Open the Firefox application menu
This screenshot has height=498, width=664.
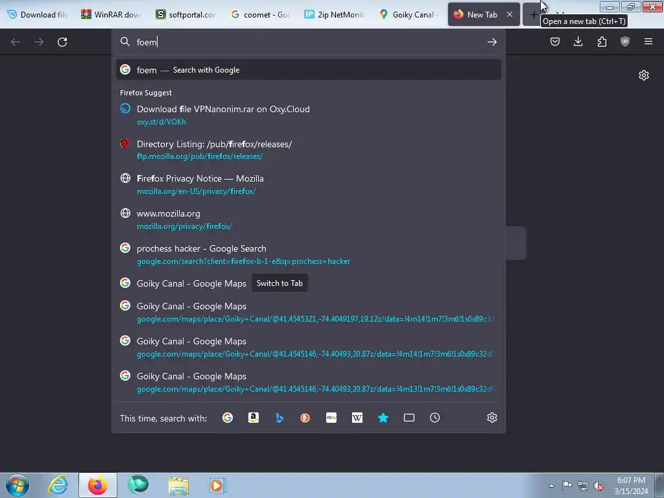click(x=648, y=41)
